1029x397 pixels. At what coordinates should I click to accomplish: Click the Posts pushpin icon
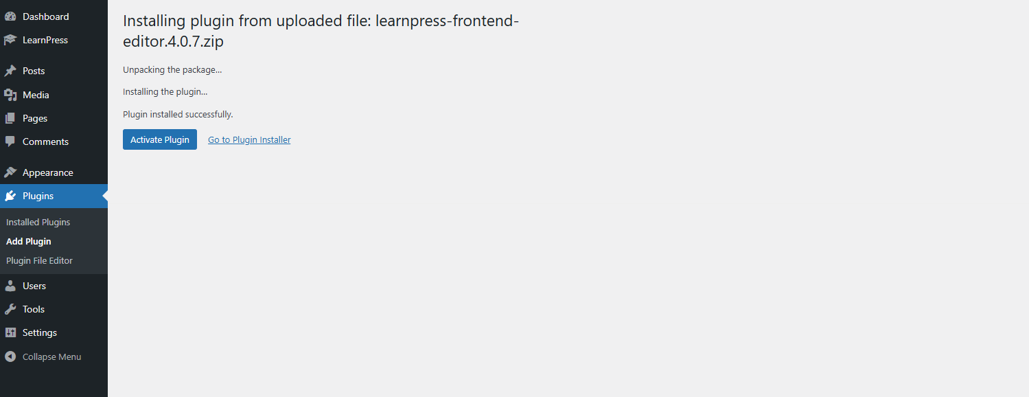10,71
